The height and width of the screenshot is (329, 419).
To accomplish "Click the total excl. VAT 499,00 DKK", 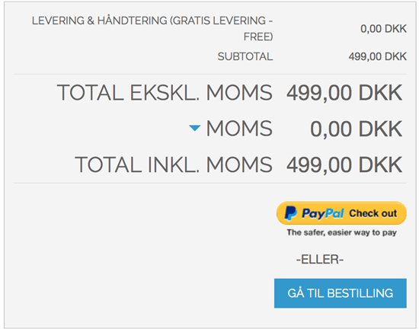I will coord(344,93).
